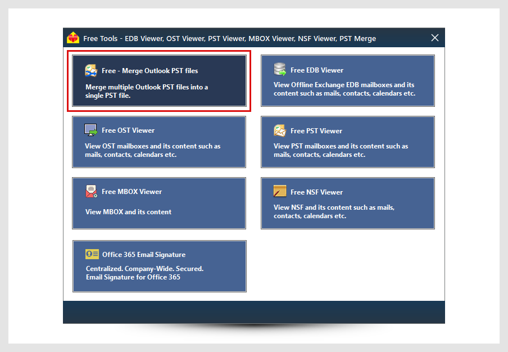Pick the 'Free MBOX Viewer' title label
This screenshot has height=352, width=508.
tap(131, 192)
